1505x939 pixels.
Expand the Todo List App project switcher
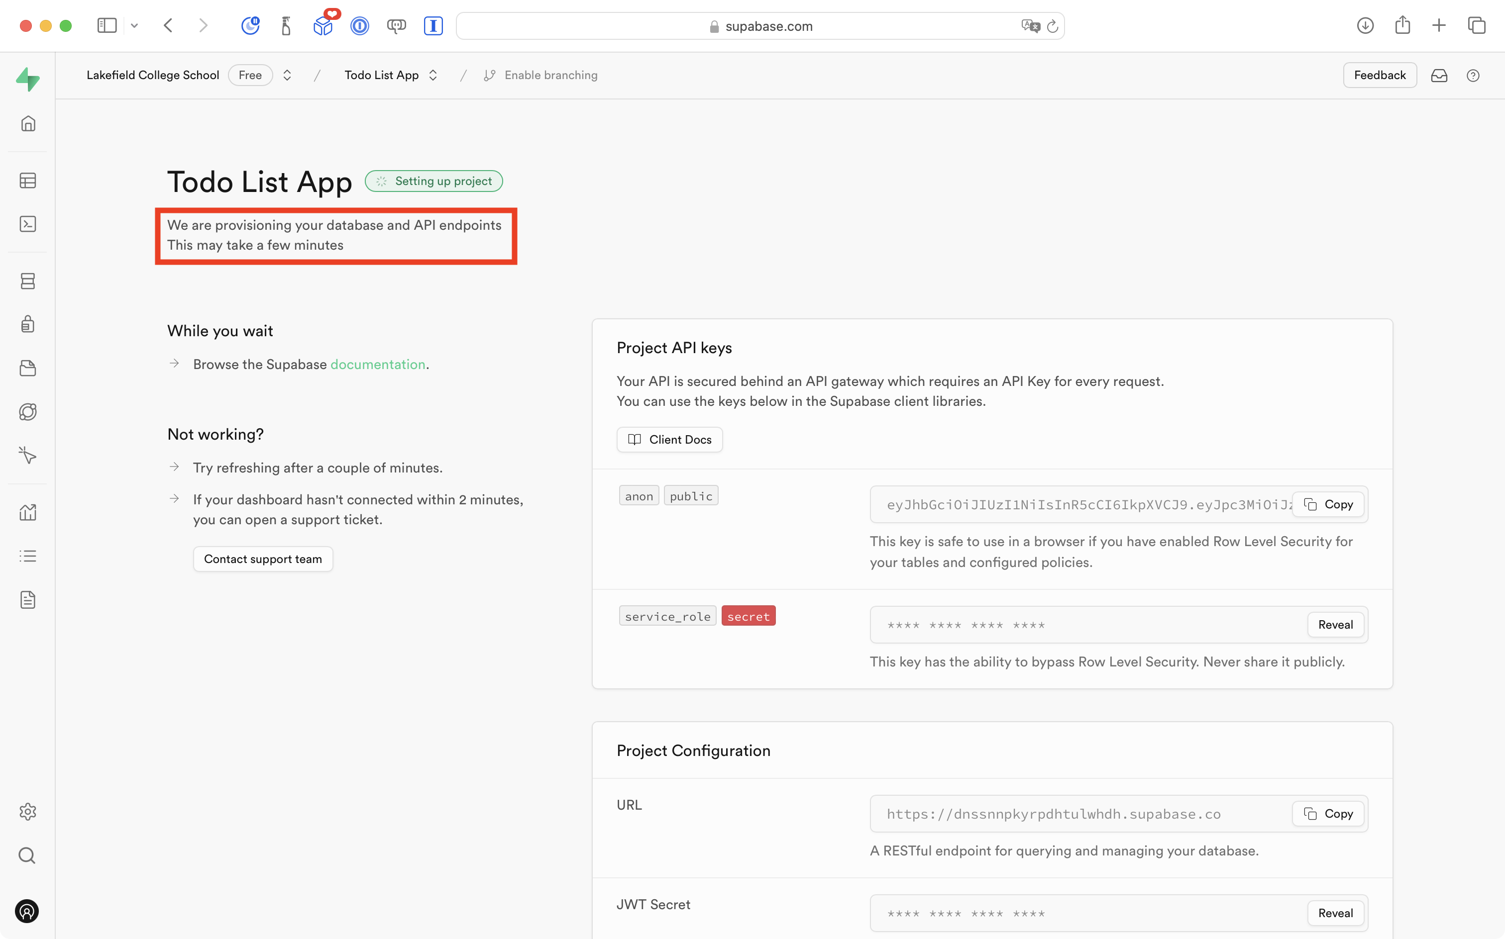click(x=433, y=75)
